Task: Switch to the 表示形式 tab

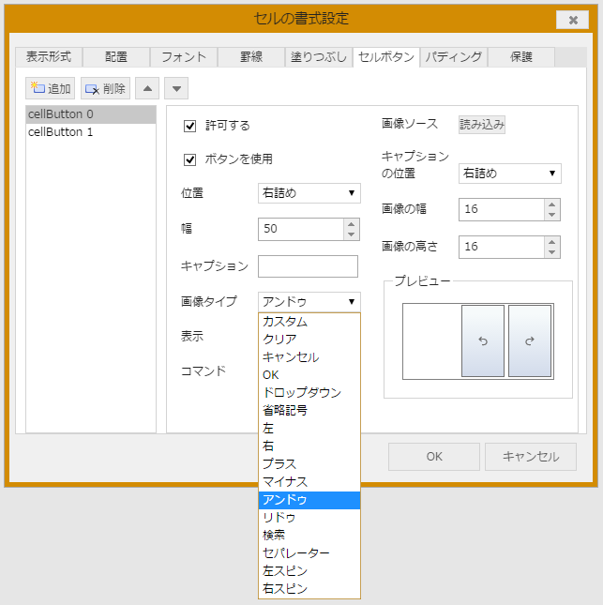Action: click(x=49, y=57)
